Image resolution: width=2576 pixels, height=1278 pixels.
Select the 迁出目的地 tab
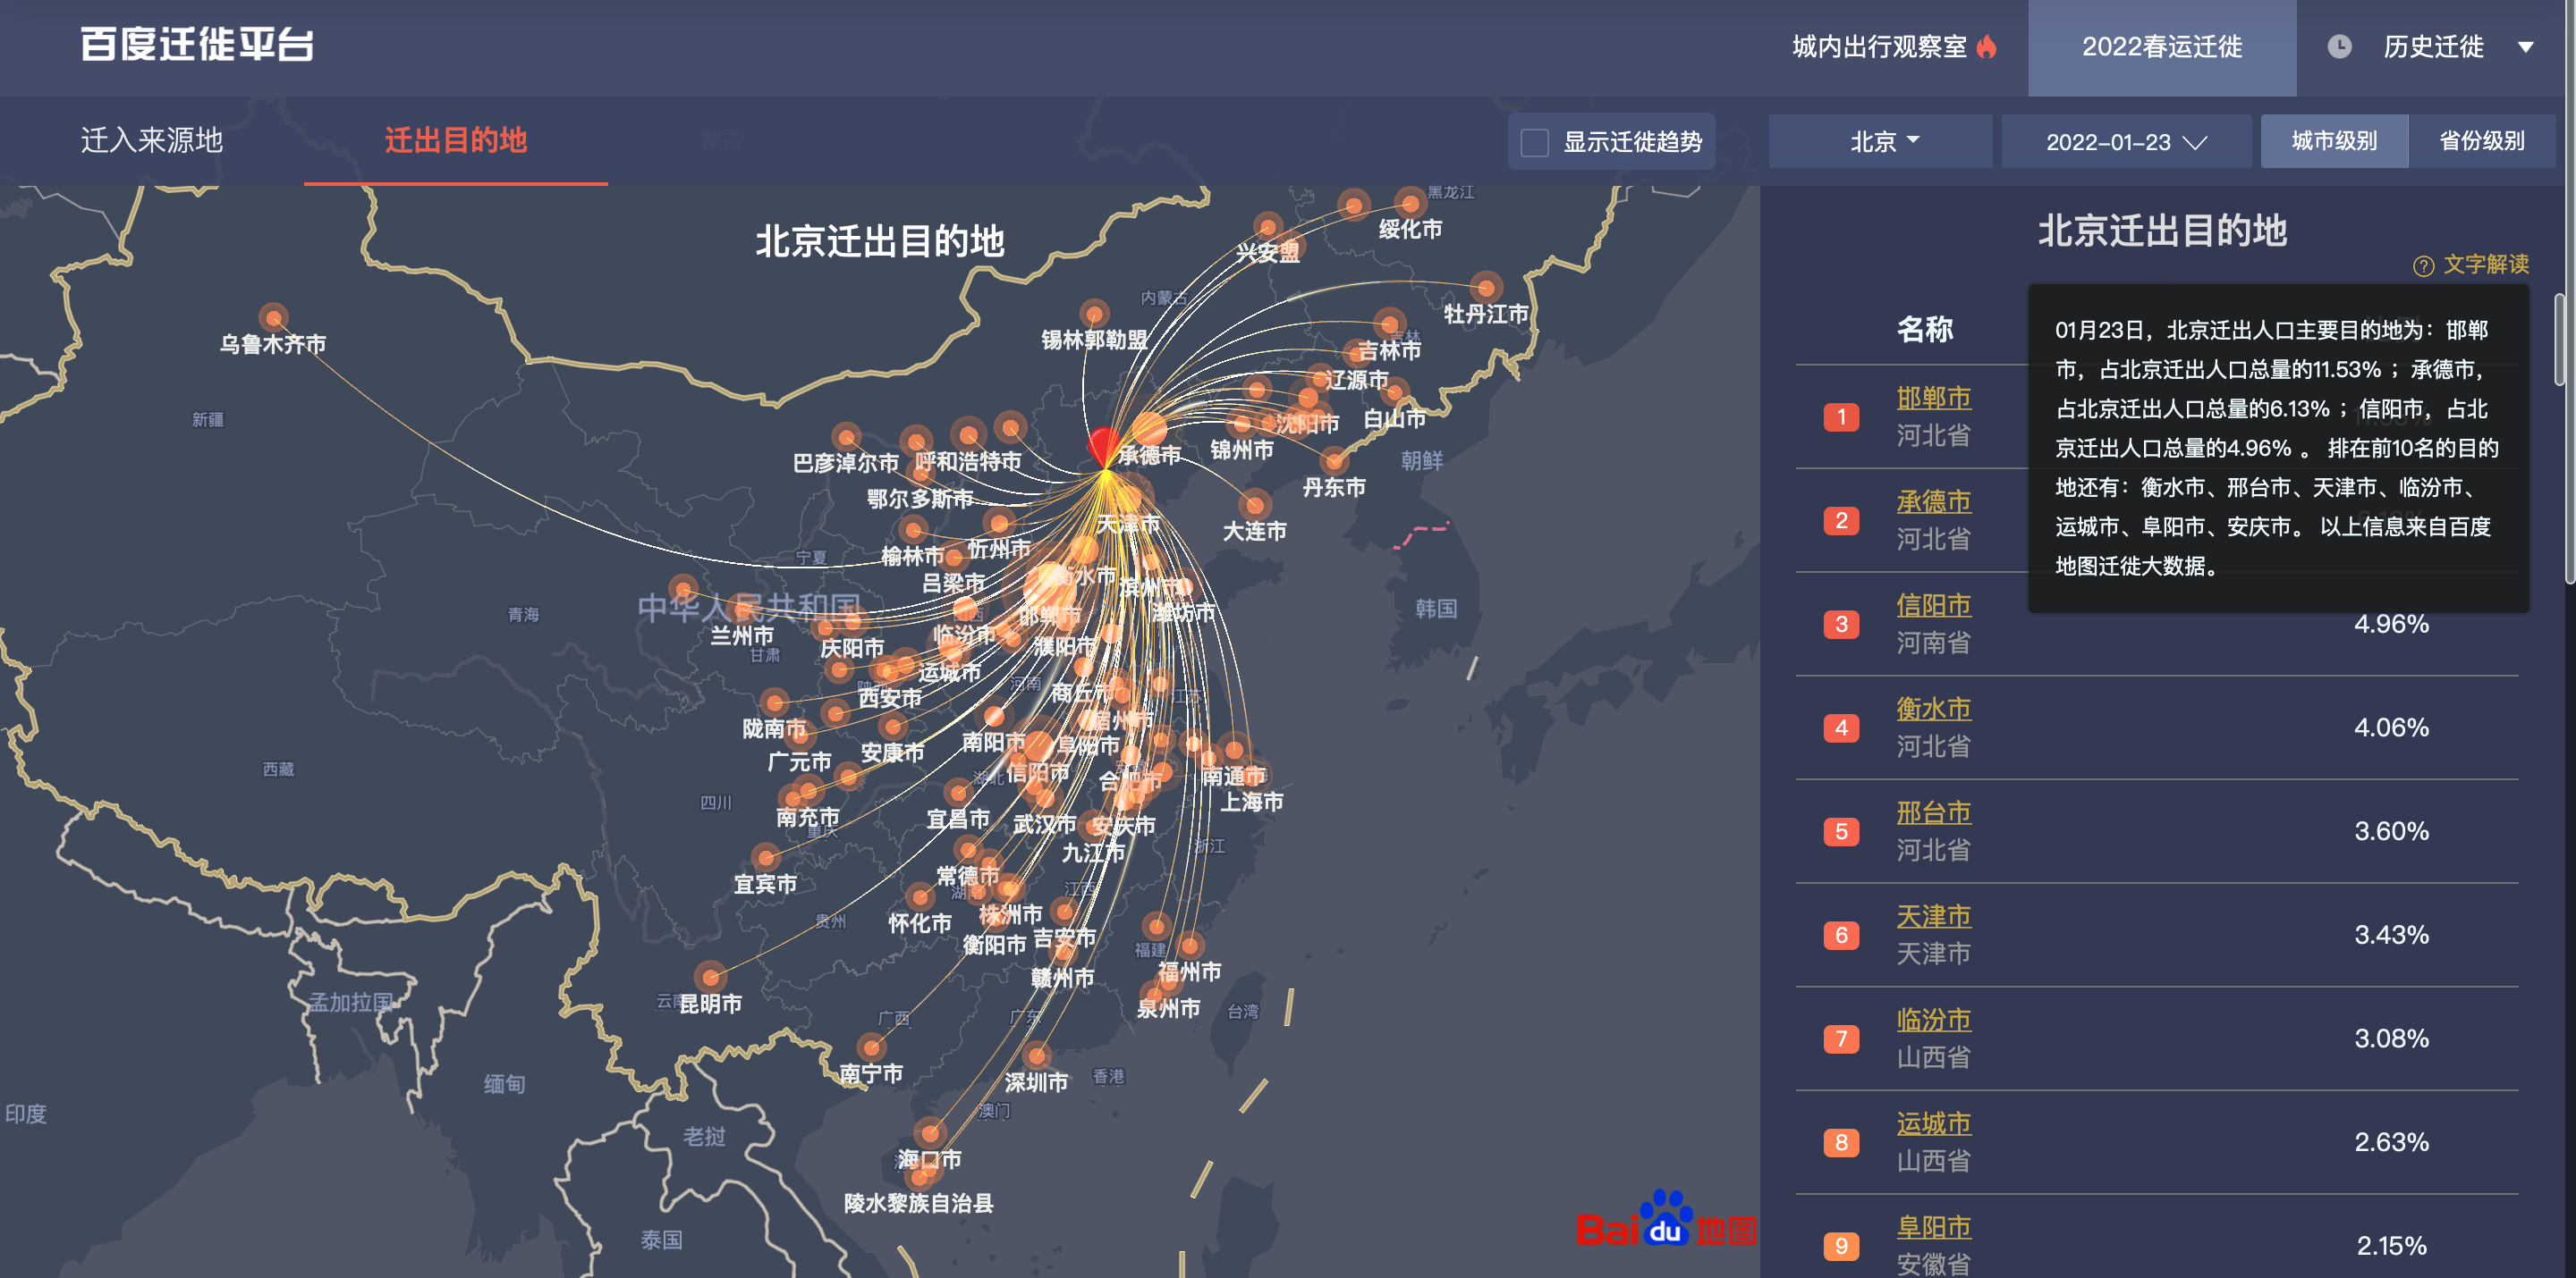coord(456,140)
